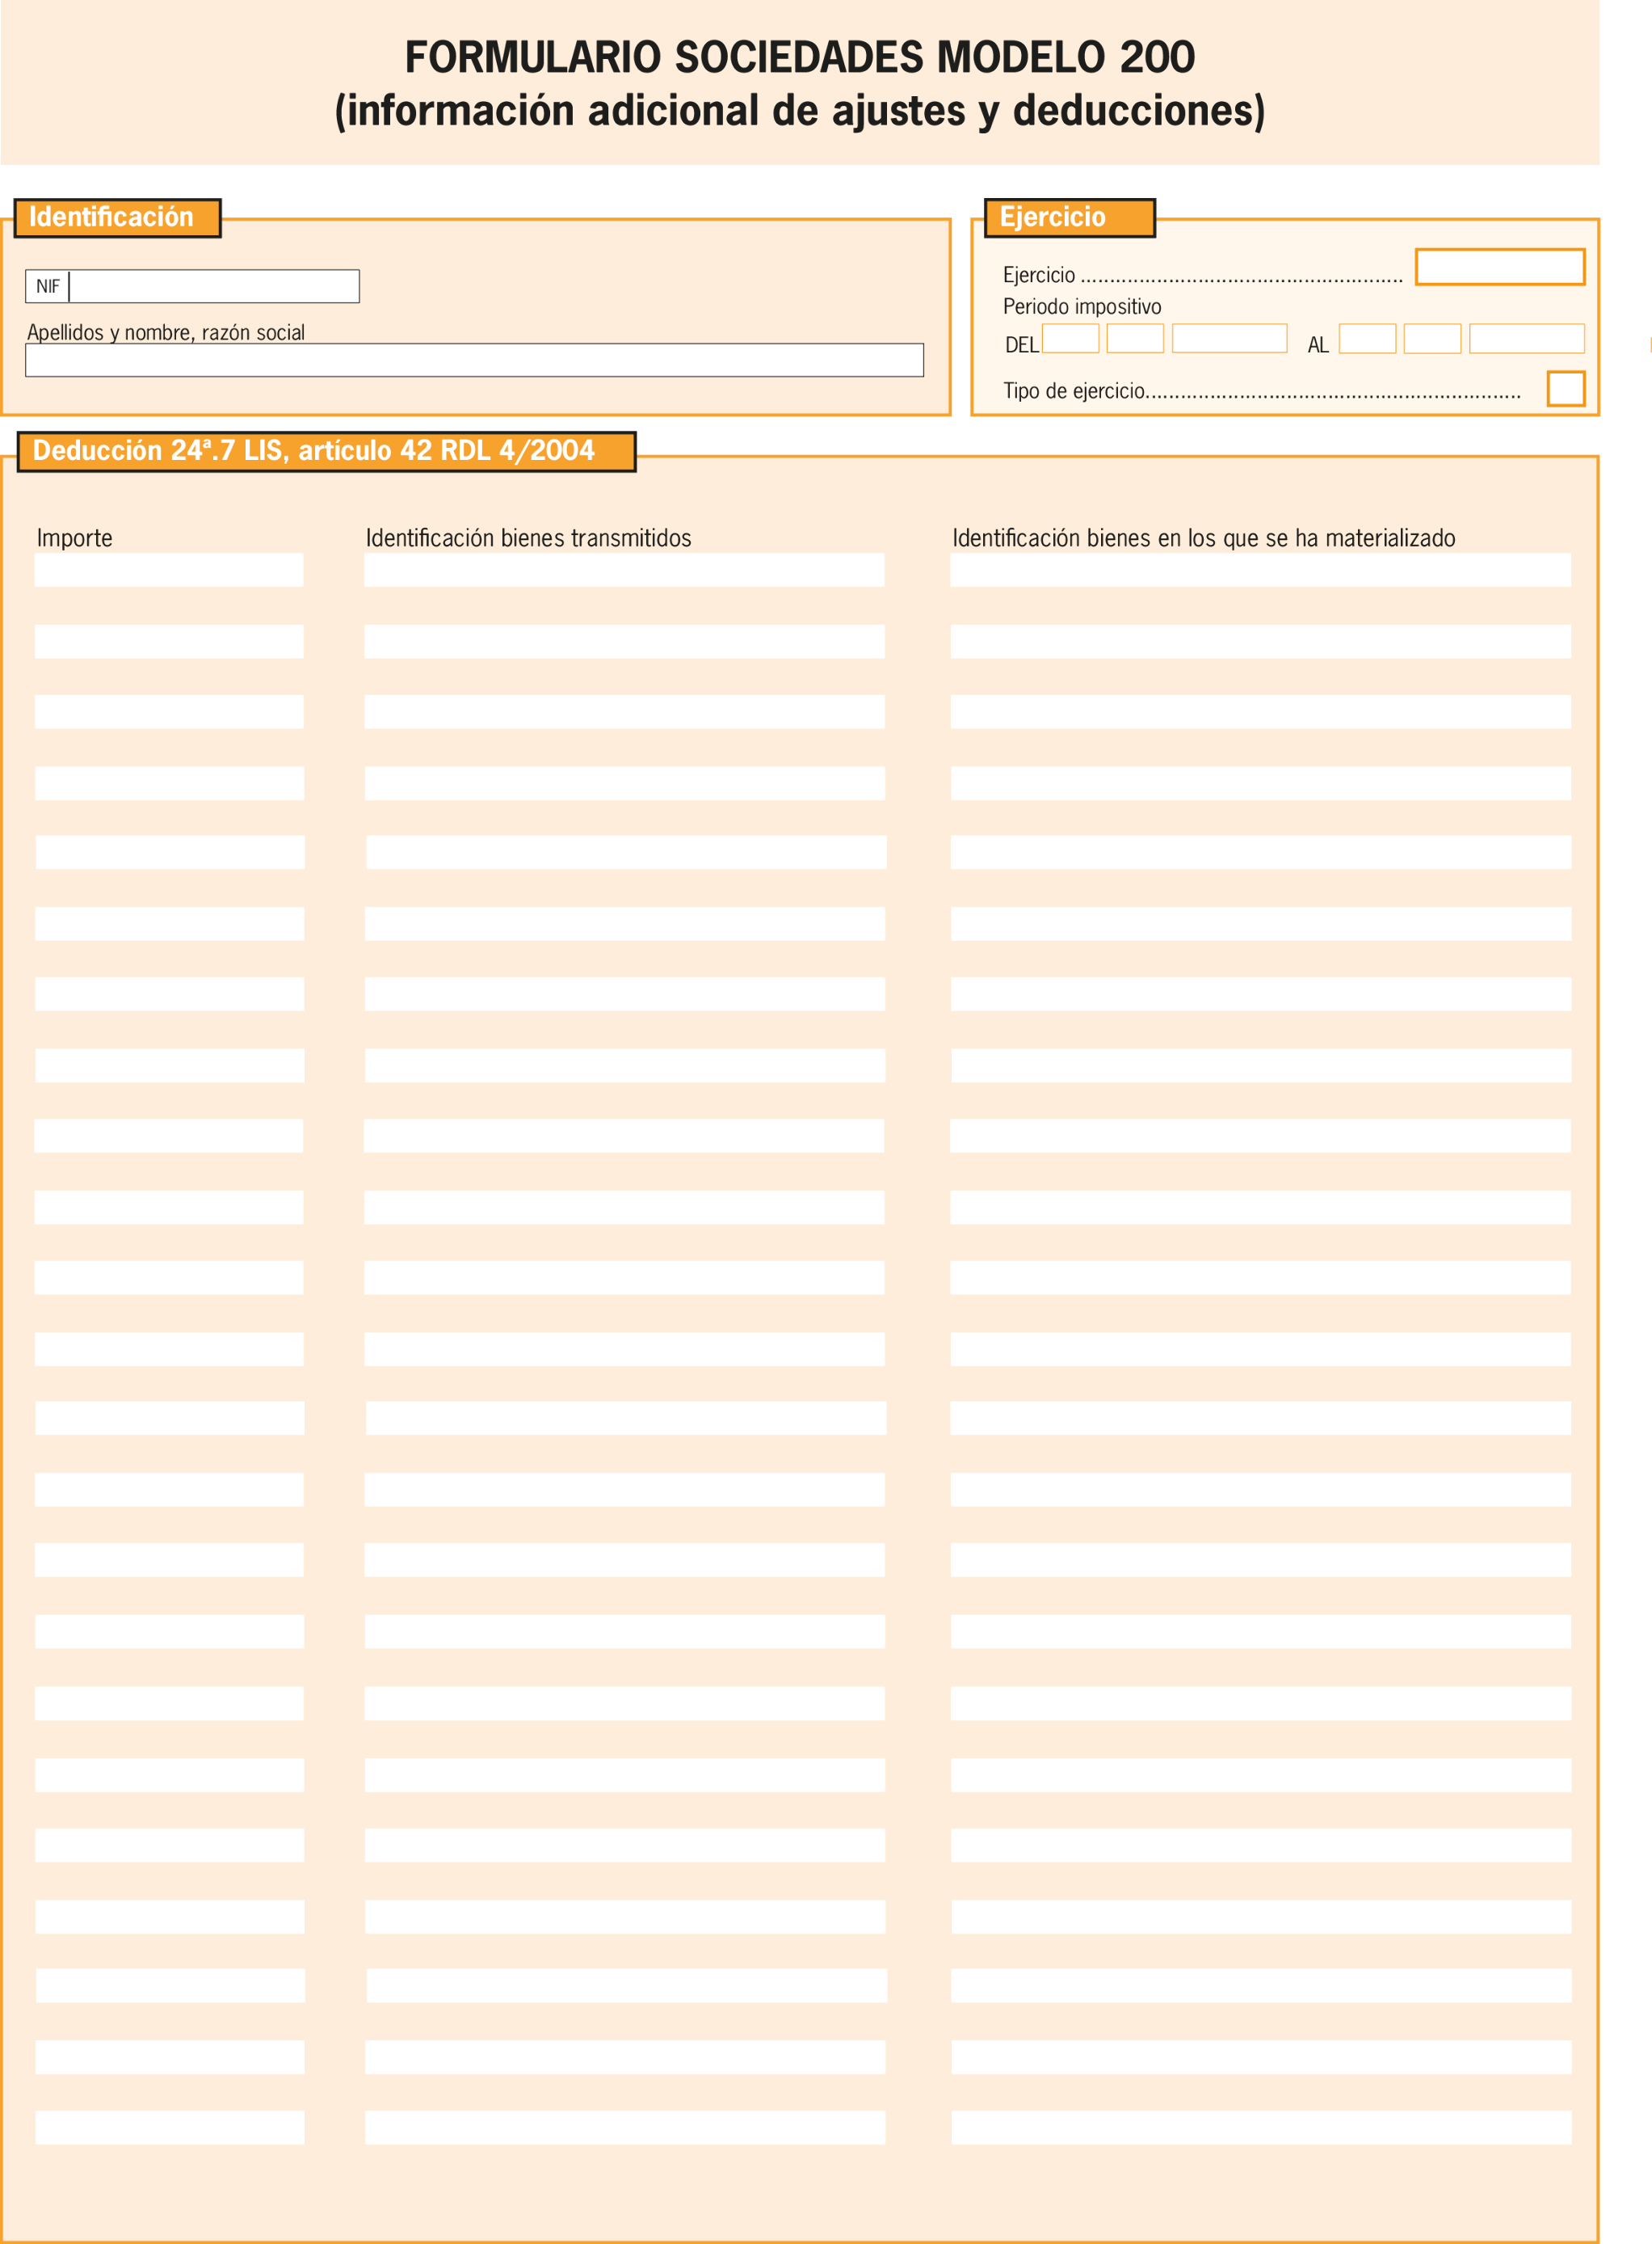Click the orange 'Ejercicio' section header
The image size is (1652, 2244).
pyautogui.click(x=1070, y=217)
